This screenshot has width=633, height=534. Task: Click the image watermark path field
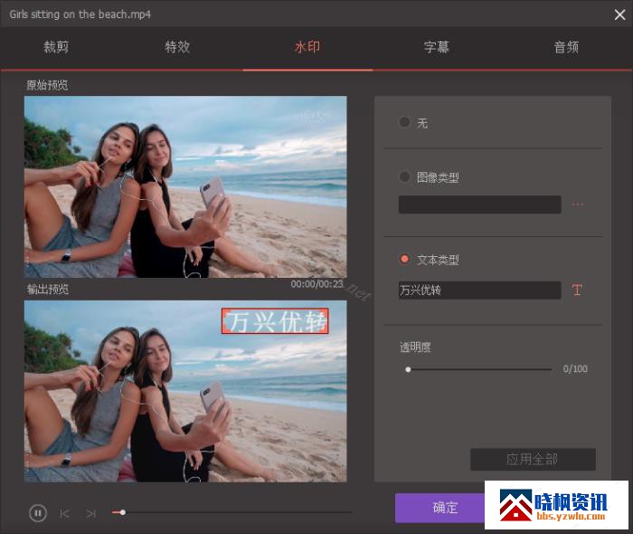point(479,205)
